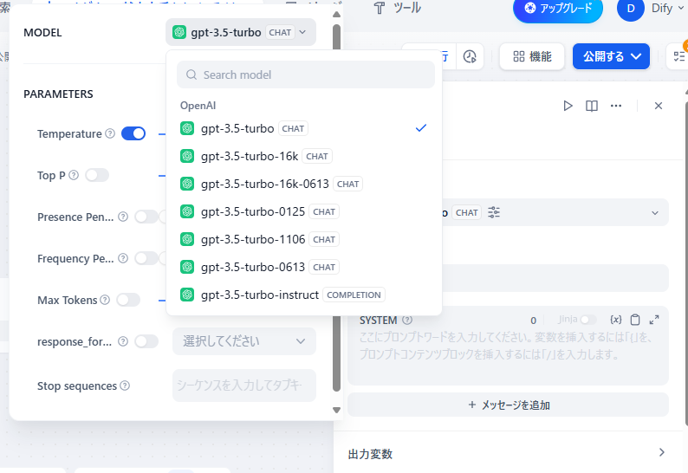Insert variable with the {x} icon
Viewport: 688px width, 473px height.
[x=616, y=320]
